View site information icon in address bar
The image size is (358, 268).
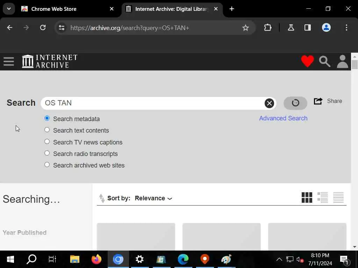coord(62,28)
